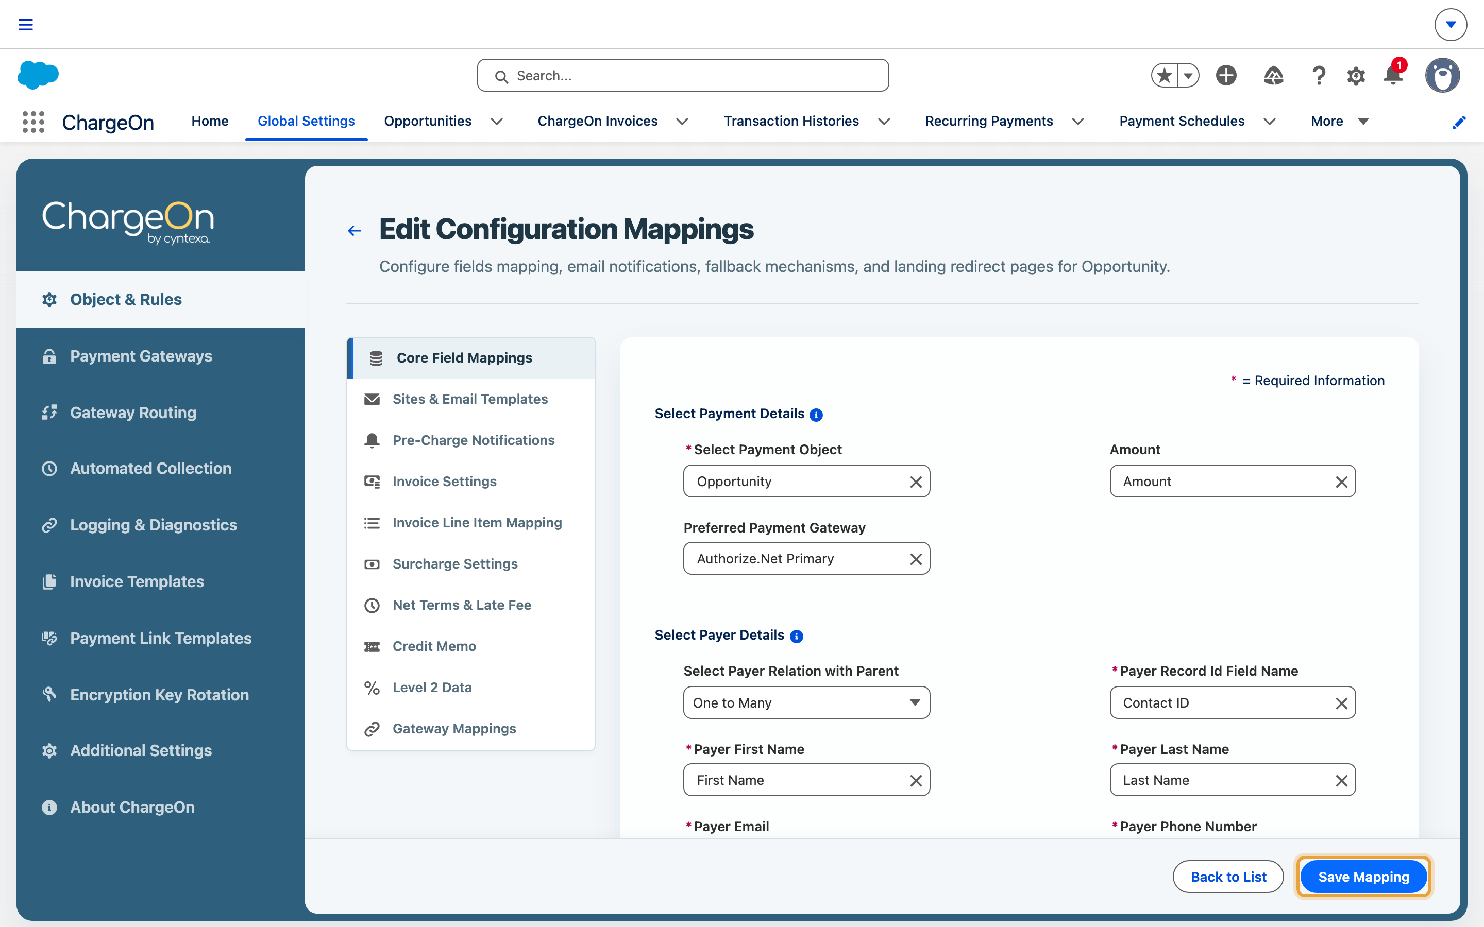This screenshot has height=927, width=1484.
Task: Clear the Amount field selection
Action: 1342,482
